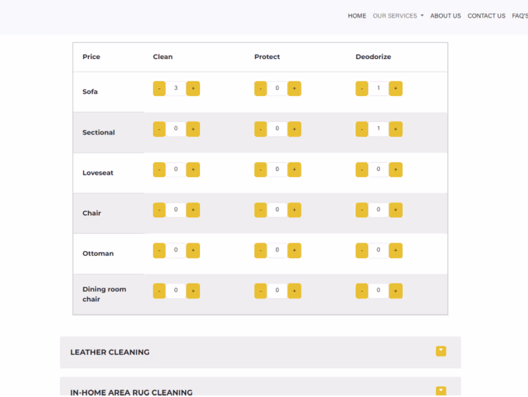The image size is (528, 397).
Task: Select the Loveseat Protect quantity field
Action: pos(277,169)
